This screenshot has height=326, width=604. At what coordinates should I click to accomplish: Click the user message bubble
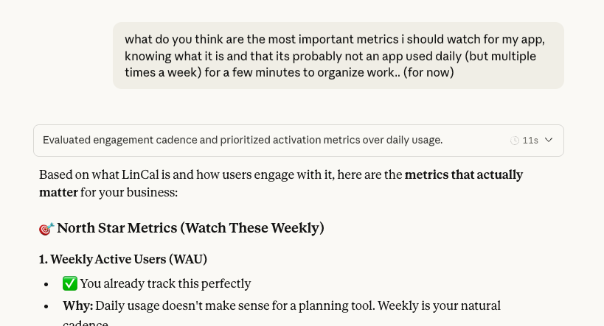pos(338,56)
